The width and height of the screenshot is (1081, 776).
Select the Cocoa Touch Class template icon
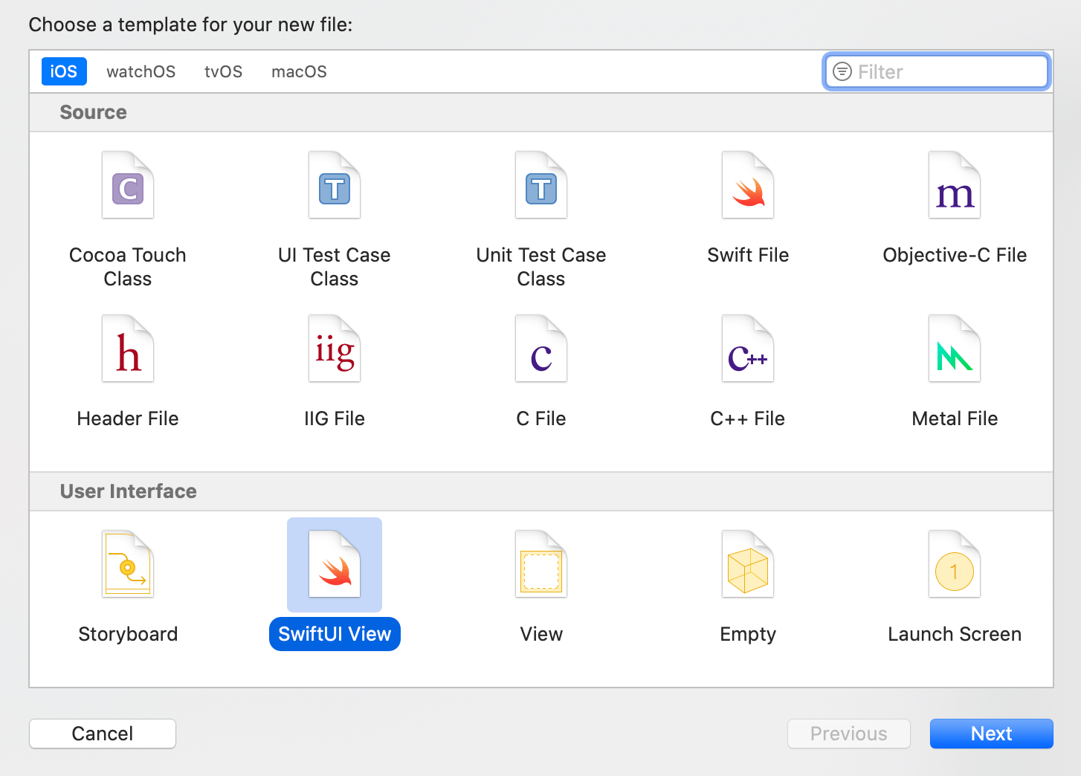pos(128,186)
